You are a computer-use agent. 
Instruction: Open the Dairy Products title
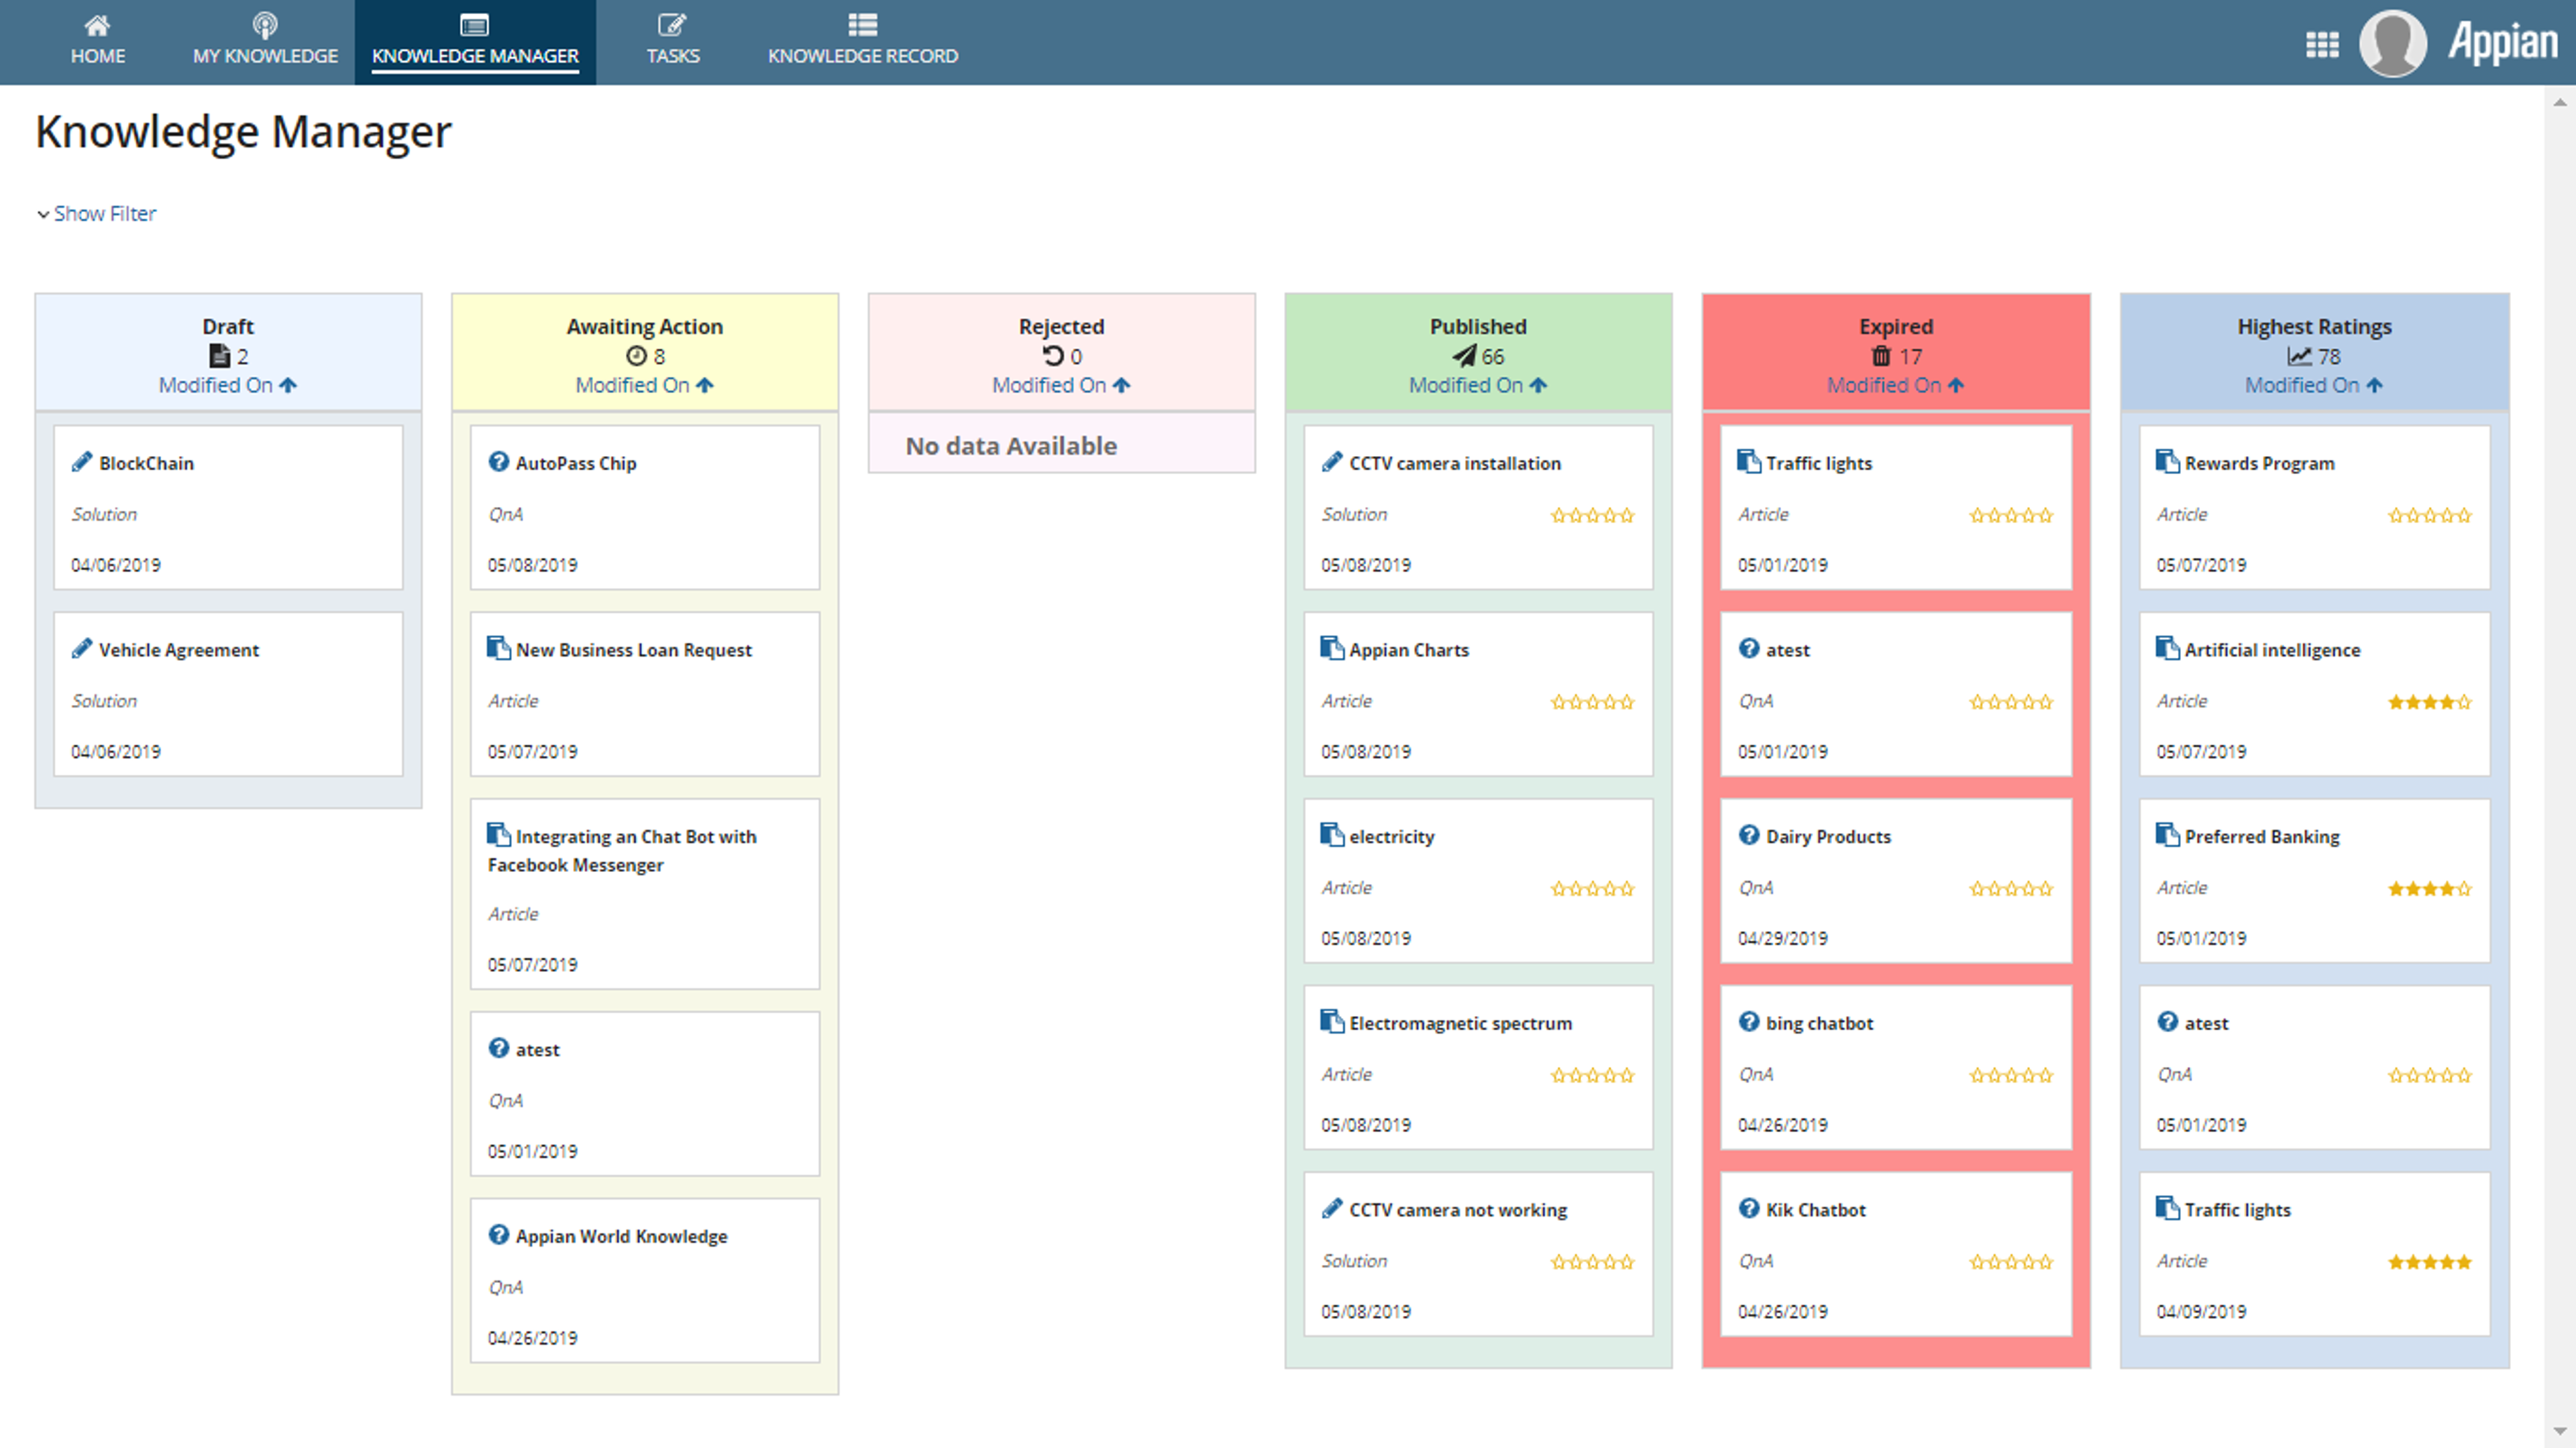(x=1828, y=837)
